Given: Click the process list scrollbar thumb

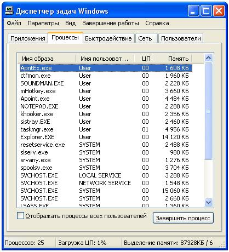Looking at the screenshot, I should (x=208, y=111).
